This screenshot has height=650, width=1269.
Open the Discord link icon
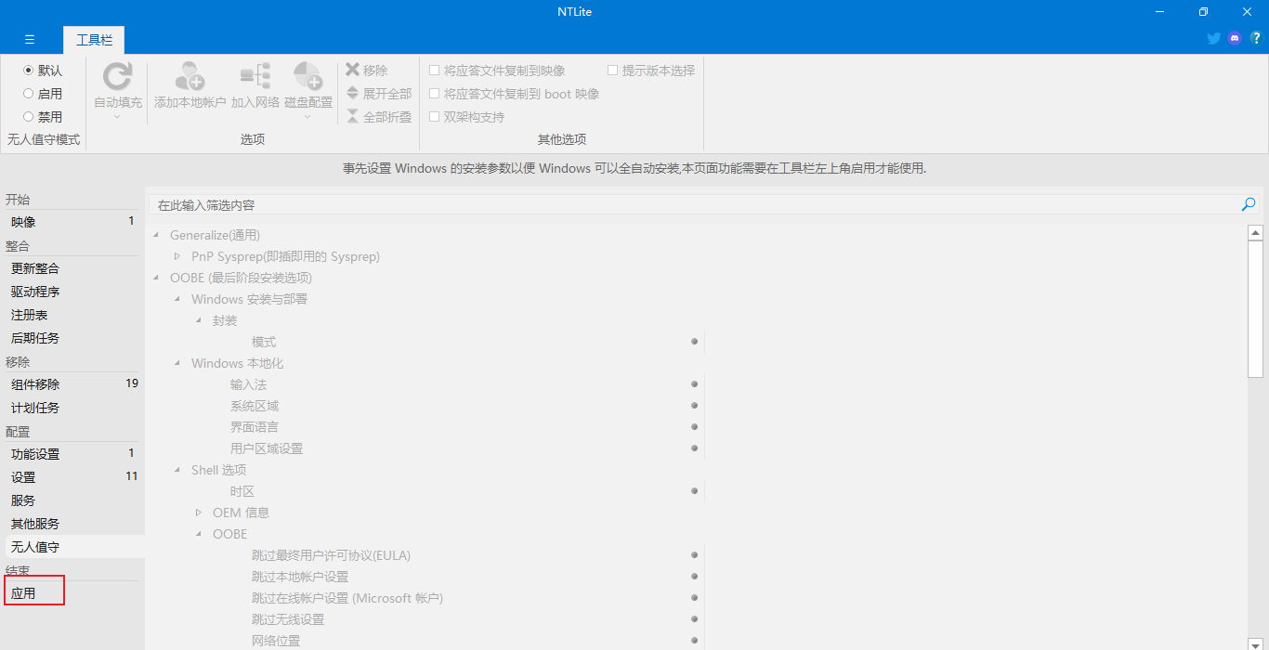coord(1235,38)
